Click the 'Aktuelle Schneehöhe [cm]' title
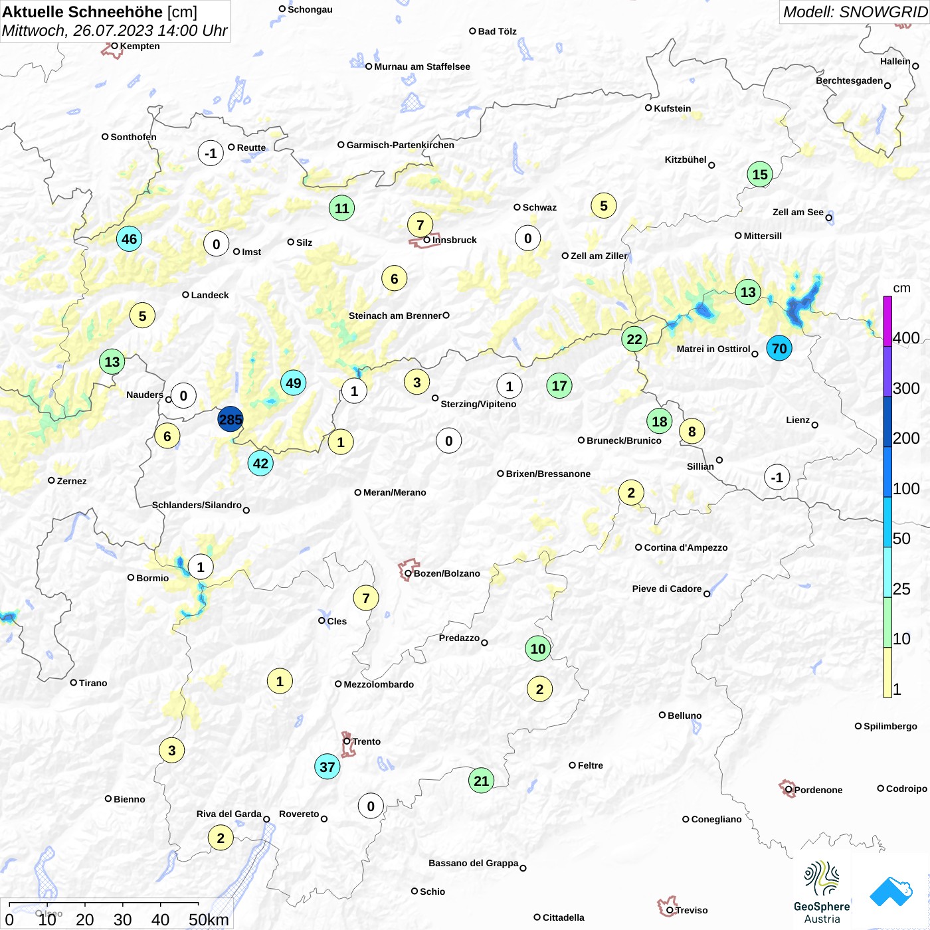930x930 pixels. (x=100, y=12)
